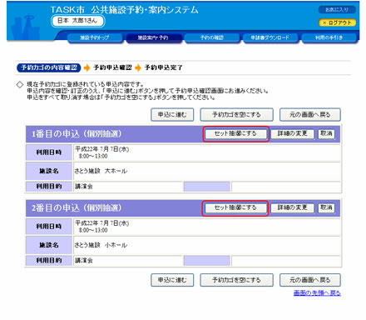Click the user name 日本 太郎1さん
366x320 pixels.
click(77, 21)
